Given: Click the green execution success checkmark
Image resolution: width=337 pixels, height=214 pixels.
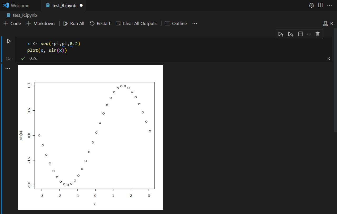Looking at the screenshot, I should 23,58.
